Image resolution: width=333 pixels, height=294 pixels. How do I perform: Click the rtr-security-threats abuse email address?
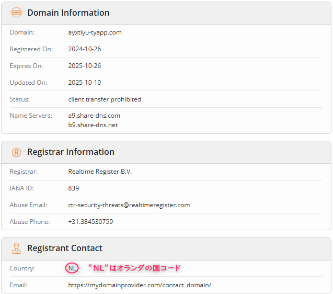pos(129,205)
